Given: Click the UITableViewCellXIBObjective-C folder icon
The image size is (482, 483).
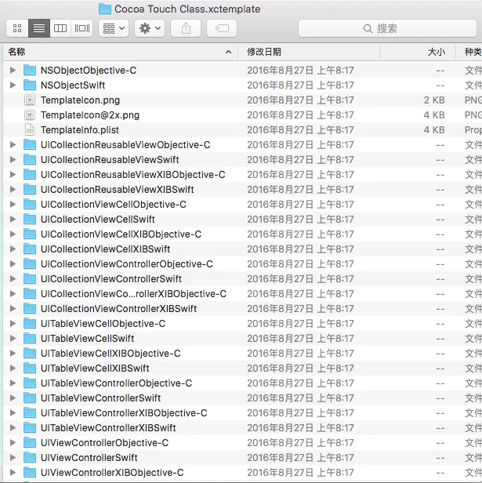Looking at the screenshot, I should (x=30, y=354).
